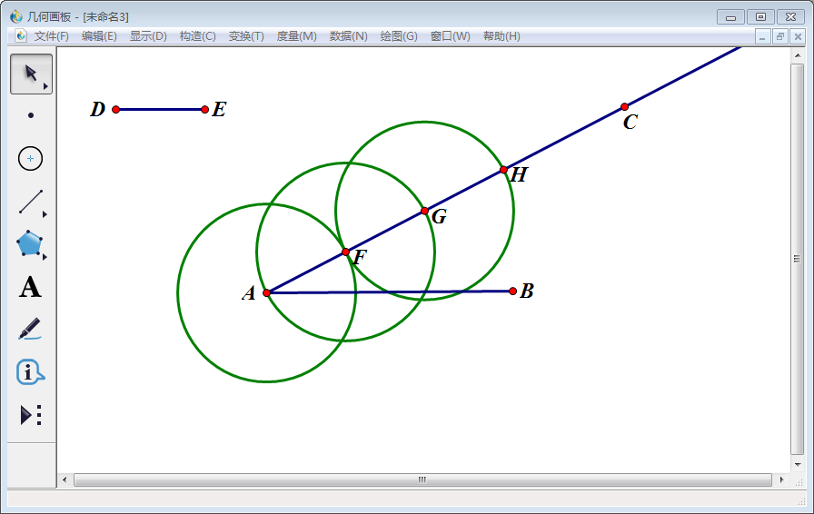This screenshot has width=814, height=514.
Task: Select the Marker pen tool
Action: tap(30, 329)
